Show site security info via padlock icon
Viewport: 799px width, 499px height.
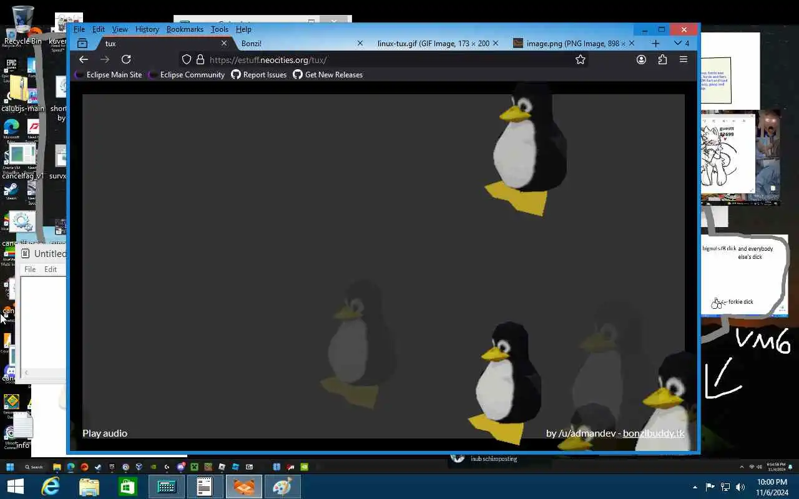point(200,60)
